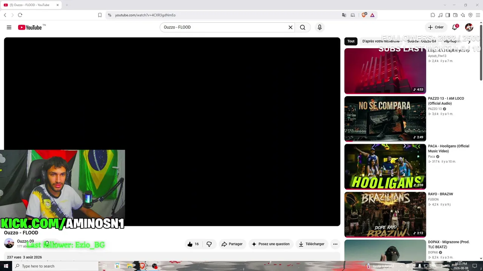Reload the page
483x271 pixels.
tap(20, 15)
